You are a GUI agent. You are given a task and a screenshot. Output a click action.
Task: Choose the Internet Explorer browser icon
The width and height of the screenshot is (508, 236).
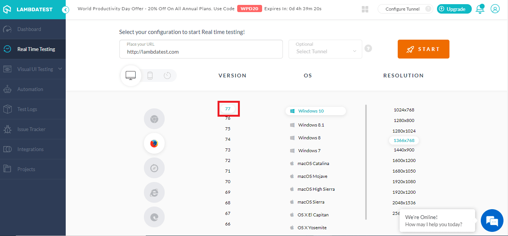tap(154, 192)
